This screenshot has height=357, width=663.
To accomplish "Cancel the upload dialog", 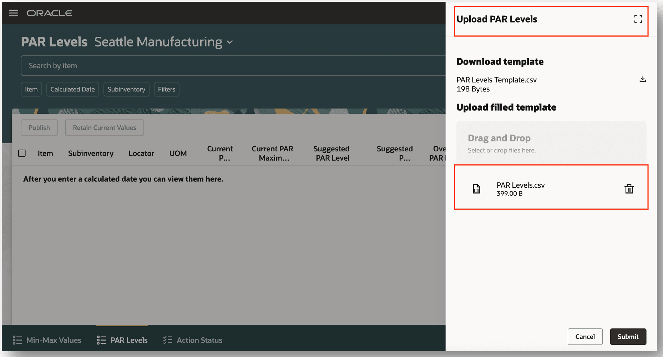I will 585,337.
